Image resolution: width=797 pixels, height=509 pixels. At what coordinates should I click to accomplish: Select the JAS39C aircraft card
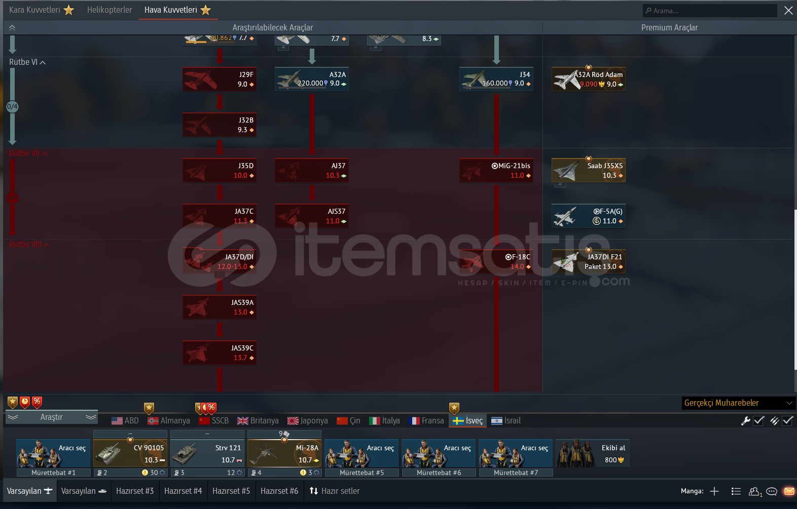click(220, 353)
